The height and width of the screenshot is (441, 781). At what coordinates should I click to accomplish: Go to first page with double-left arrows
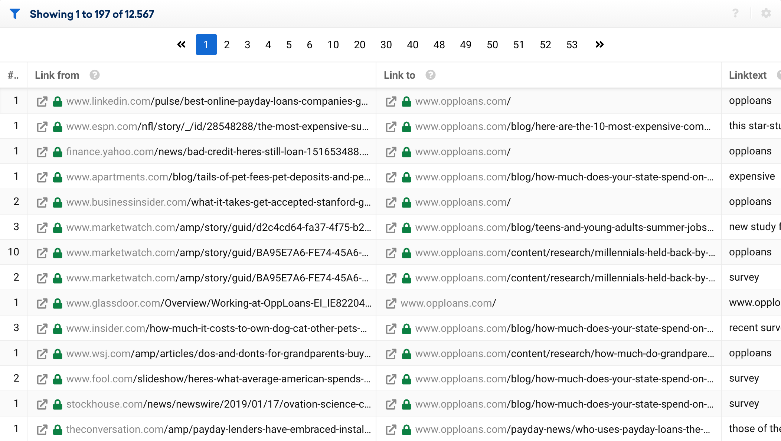tap(181, 45)
